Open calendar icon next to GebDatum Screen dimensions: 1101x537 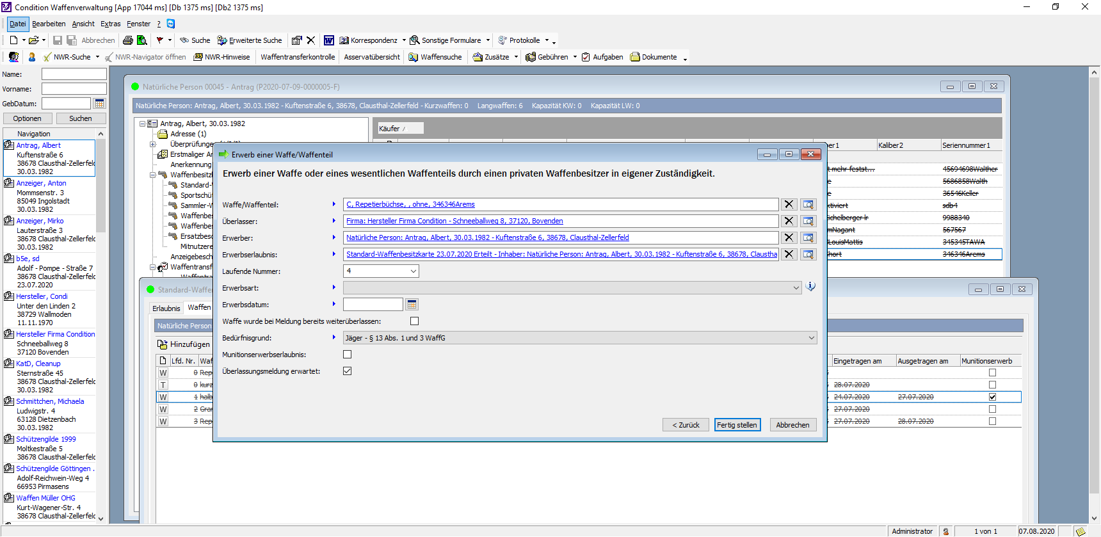click(x=99, y=104)
